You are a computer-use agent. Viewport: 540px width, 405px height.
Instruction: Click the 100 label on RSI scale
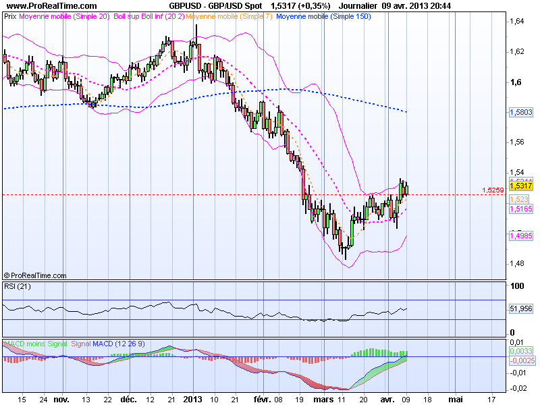click(517, 286)
